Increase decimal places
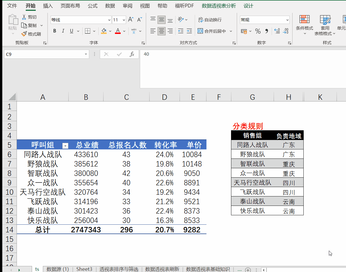The height and width of the screenshot is (272, 346). [x=277, y=31]
